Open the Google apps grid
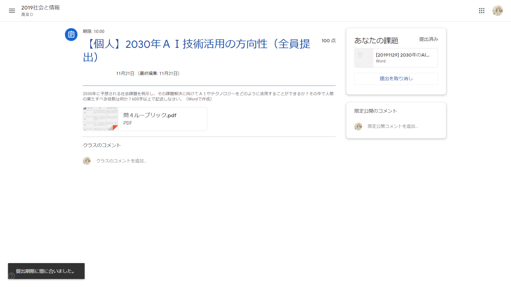This screenshot has width=511, height=287. 481,11
